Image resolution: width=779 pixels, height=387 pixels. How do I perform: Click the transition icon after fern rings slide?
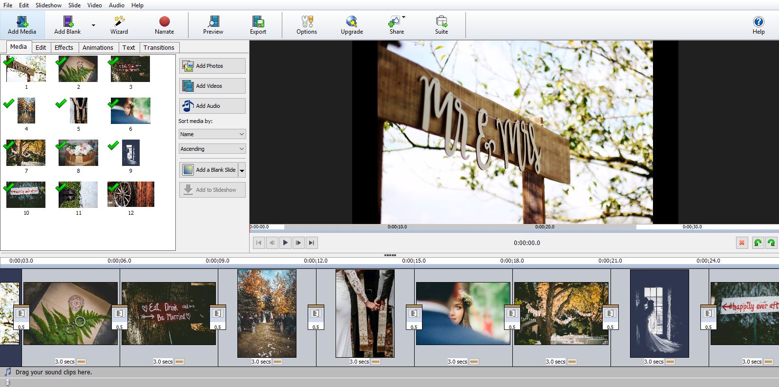click(x=120, y=313)
